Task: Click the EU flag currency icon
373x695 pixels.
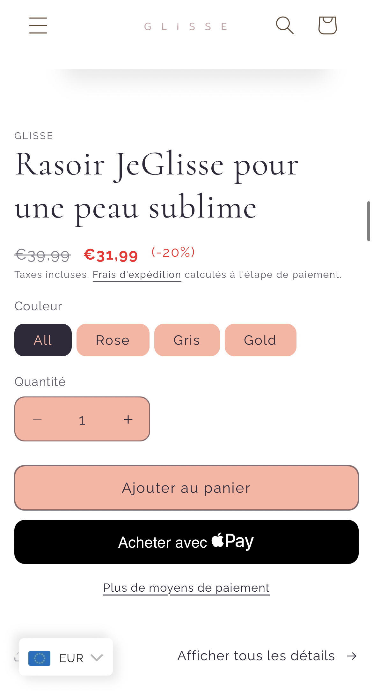Action: 39,658
